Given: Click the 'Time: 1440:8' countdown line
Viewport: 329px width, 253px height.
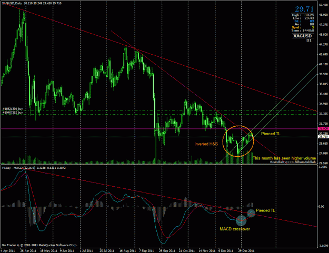Looking at the screenshot, I should pyautogui.click(x=303, y=31).
